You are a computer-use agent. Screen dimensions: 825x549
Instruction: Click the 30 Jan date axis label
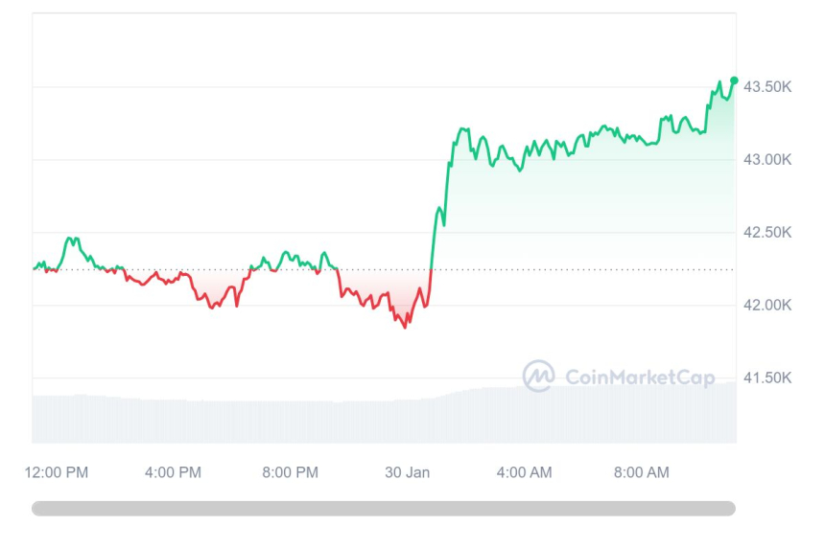(x=407, y=472)
